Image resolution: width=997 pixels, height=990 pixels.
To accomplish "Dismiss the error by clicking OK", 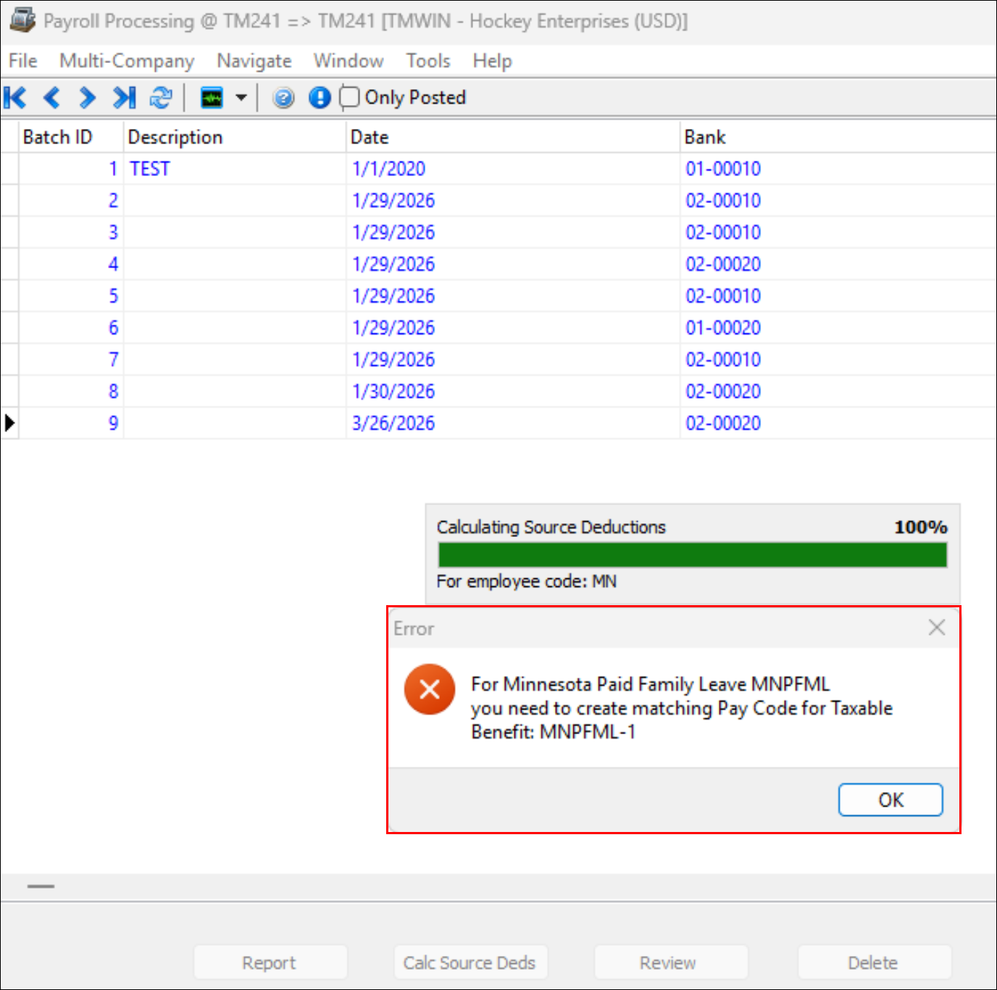I will (x=890, y=800).
